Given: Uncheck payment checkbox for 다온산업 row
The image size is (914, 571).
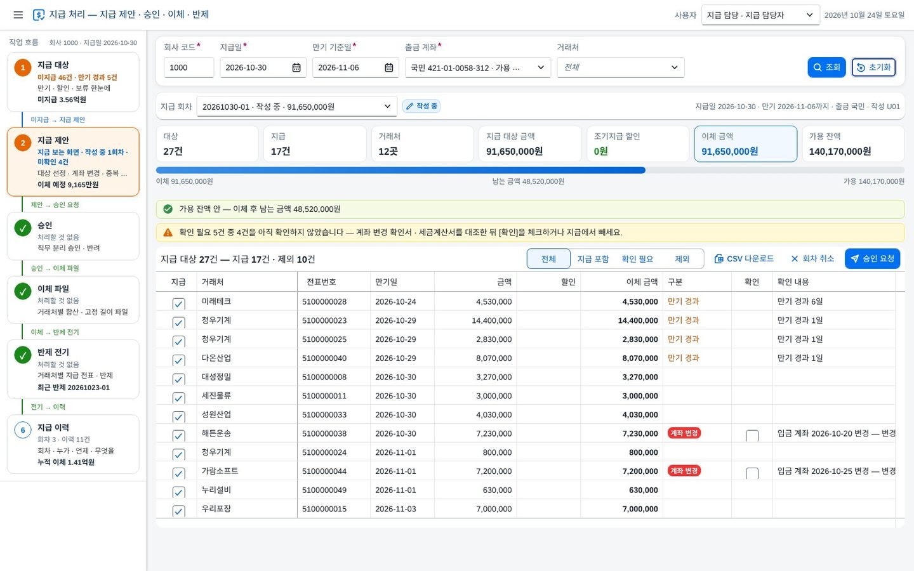Looking at the screenshot, I should pos(178,360).
